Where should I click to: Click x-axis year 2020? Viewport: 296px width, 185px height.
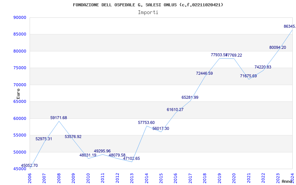coord(234,178)
